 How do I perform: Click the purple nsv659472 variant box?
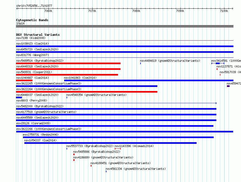point(228,86)
